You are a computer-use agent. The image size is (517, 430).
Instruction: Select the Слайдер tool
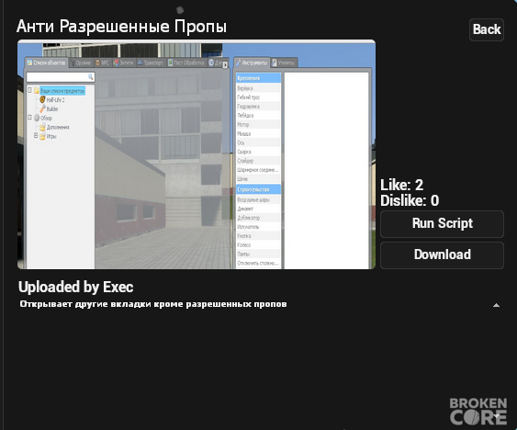point(258,161)
